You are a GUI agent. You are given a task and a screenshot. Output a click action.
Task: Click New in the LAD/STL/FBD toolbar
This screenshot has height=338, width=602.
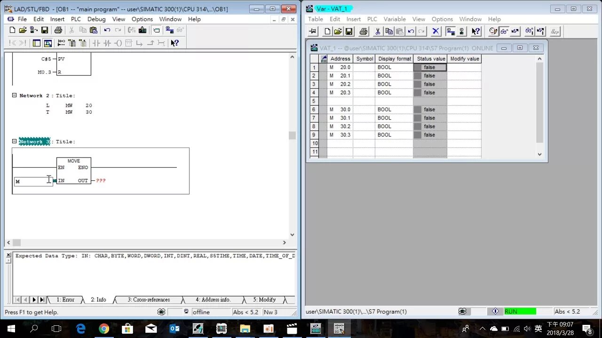(13, 30)
